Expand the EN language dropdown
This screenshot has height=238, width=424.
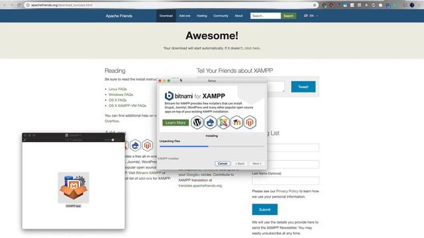pyautogui.click(x=311, y=16)
